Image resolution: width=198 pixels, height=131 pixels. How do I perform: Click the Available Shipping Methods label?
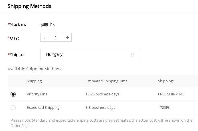coord(35,69)
